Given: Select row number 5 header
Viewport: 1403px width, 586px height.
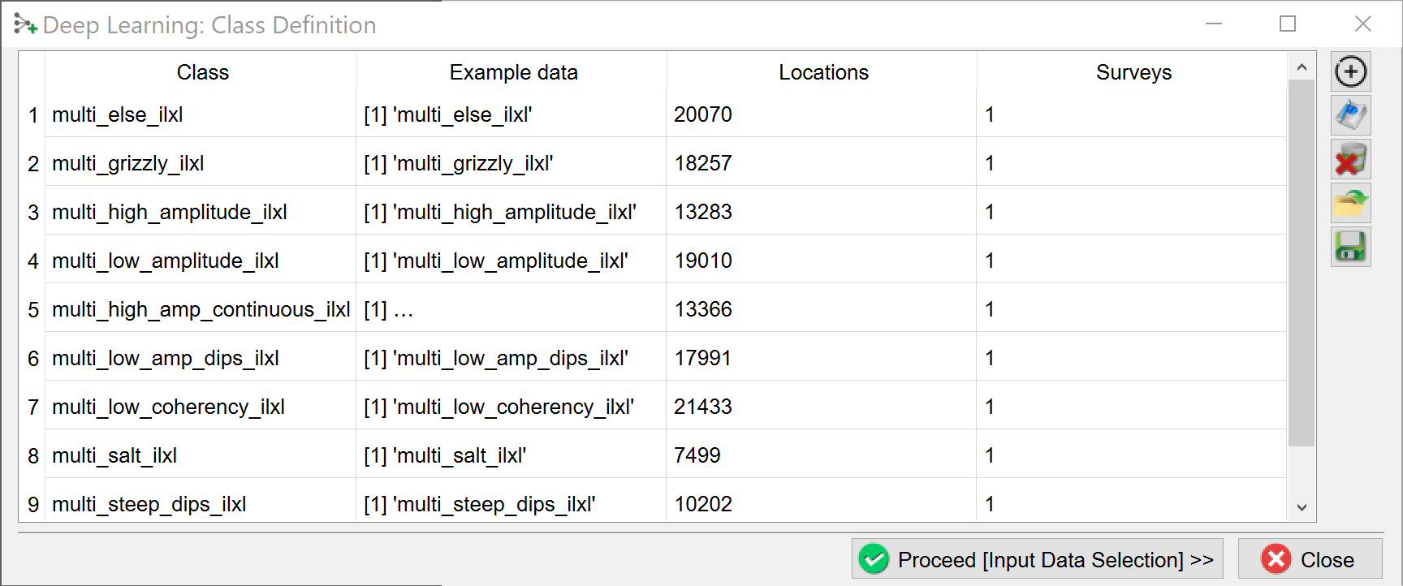Looking at the screenshot, I should [32, 309].
